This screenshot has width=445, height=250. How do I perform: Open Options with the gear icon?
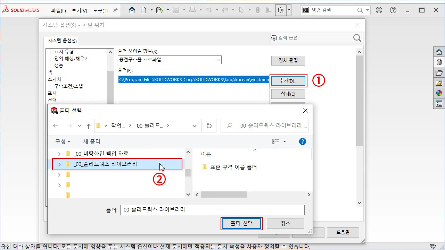pos(281,10)
